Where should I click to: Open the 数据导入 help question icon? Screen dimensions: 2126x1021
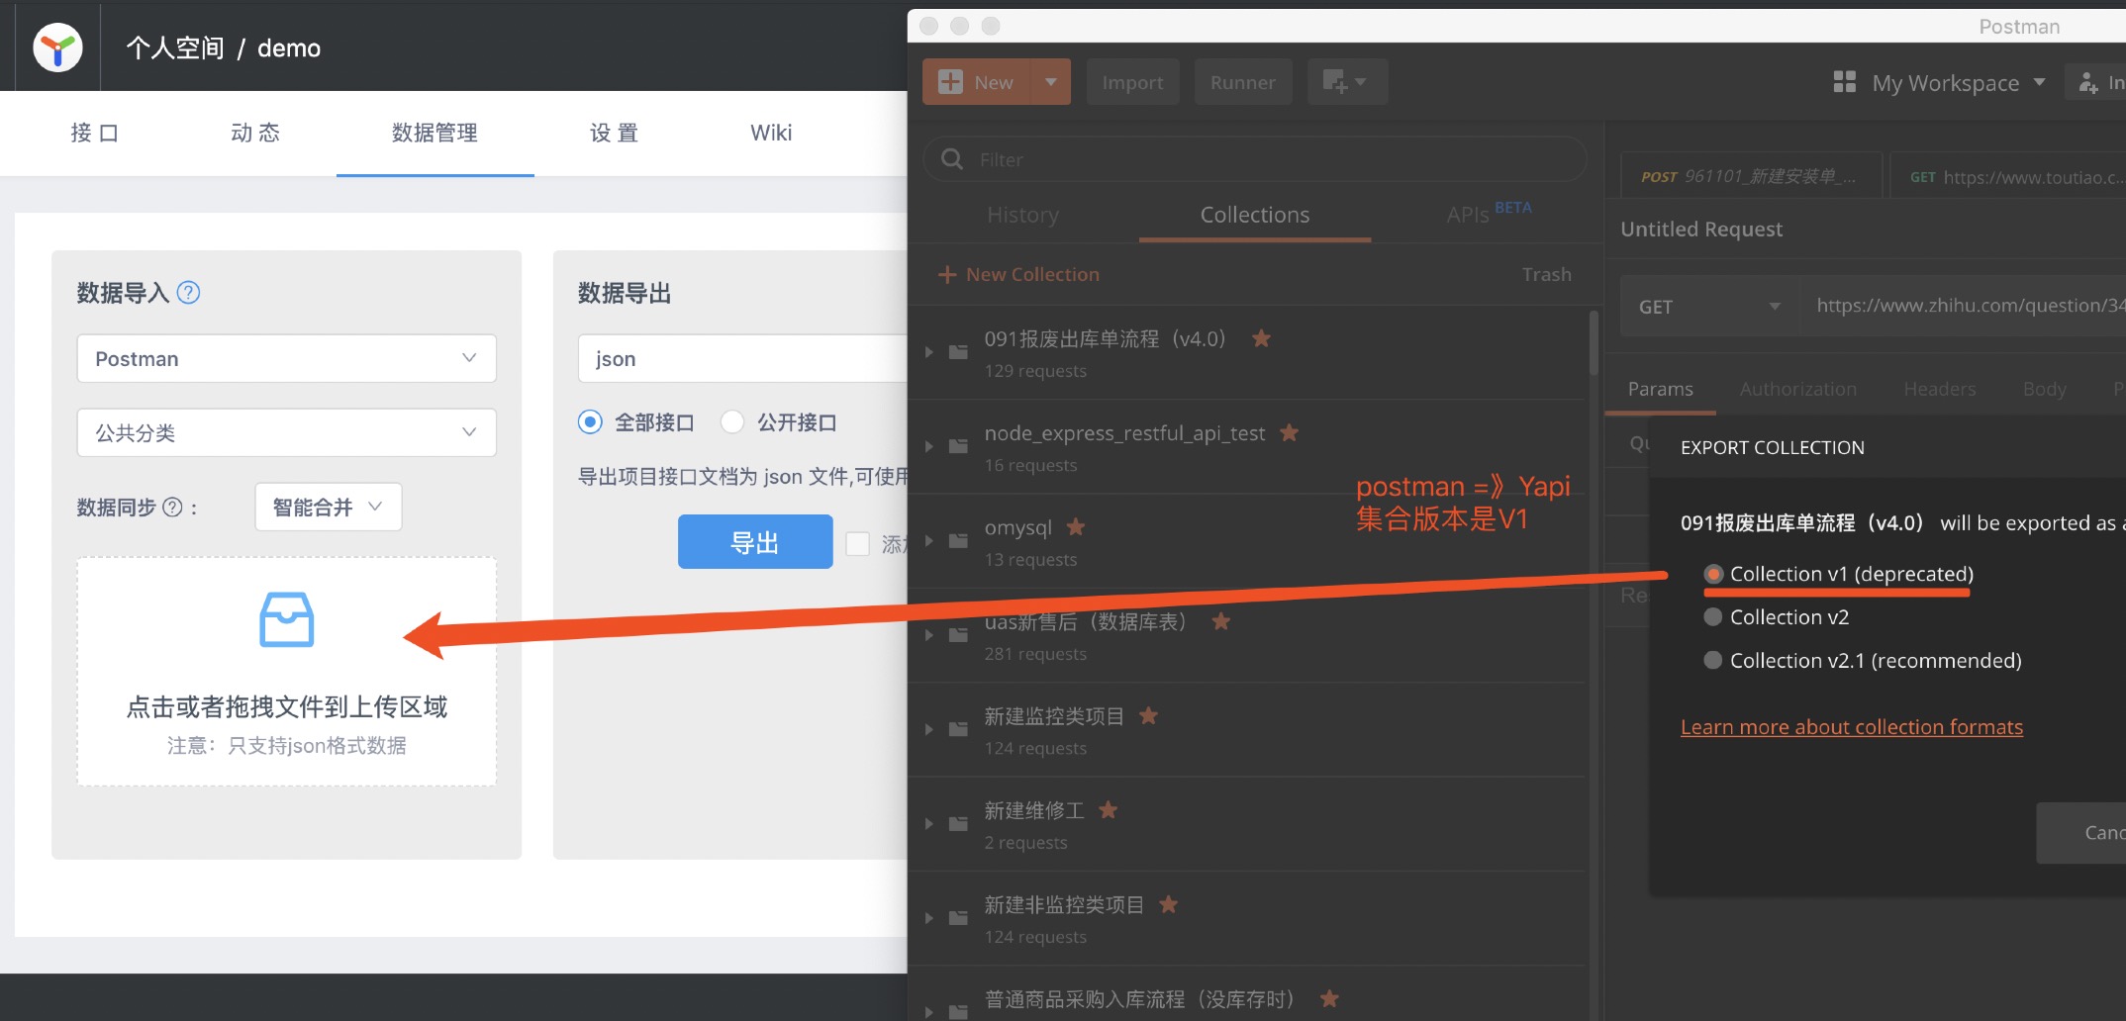[x=188, y=293]
